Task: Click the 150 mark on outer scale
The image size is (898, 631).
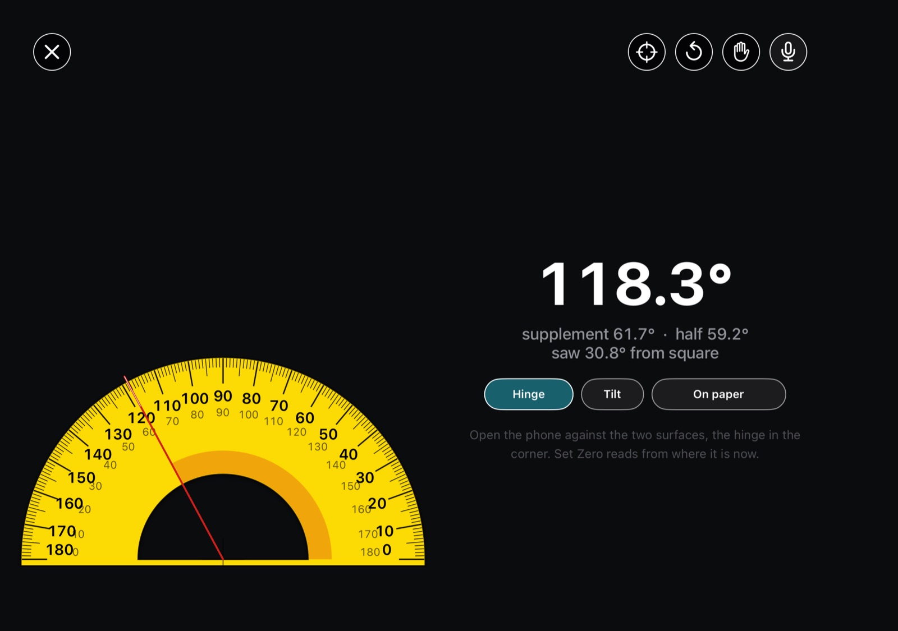Action: click(x=81, y=477)
